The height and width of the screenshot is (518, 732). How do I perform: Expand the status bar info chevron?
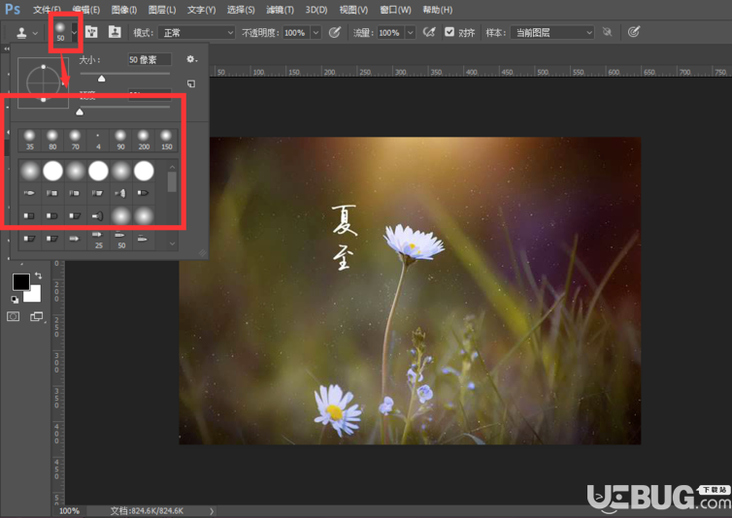pos(212,511)
